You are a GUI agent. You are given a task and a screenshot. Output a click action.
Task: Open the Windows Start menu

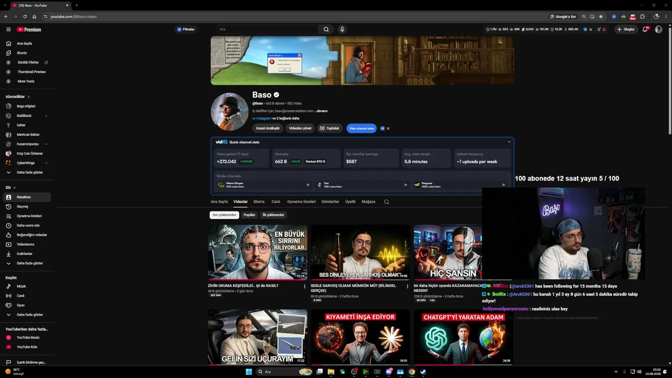(249, 372)
